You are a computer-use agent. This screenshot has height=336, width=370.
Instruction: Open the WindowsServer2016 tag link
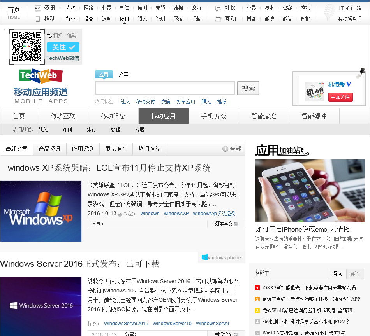(x=126, y=324)
